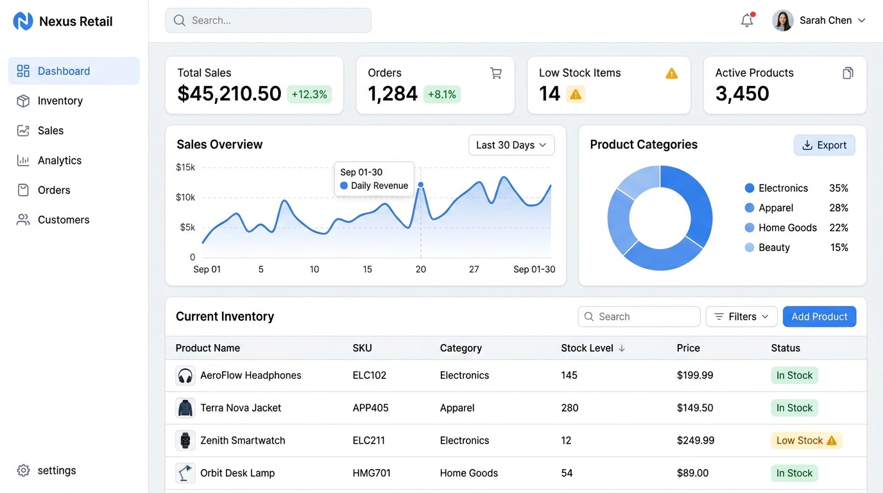Image resolution: width=883 pixels, height=493 pixels.
Task: Click the Nexus Retail logo icon
Action: coord(23,21)
